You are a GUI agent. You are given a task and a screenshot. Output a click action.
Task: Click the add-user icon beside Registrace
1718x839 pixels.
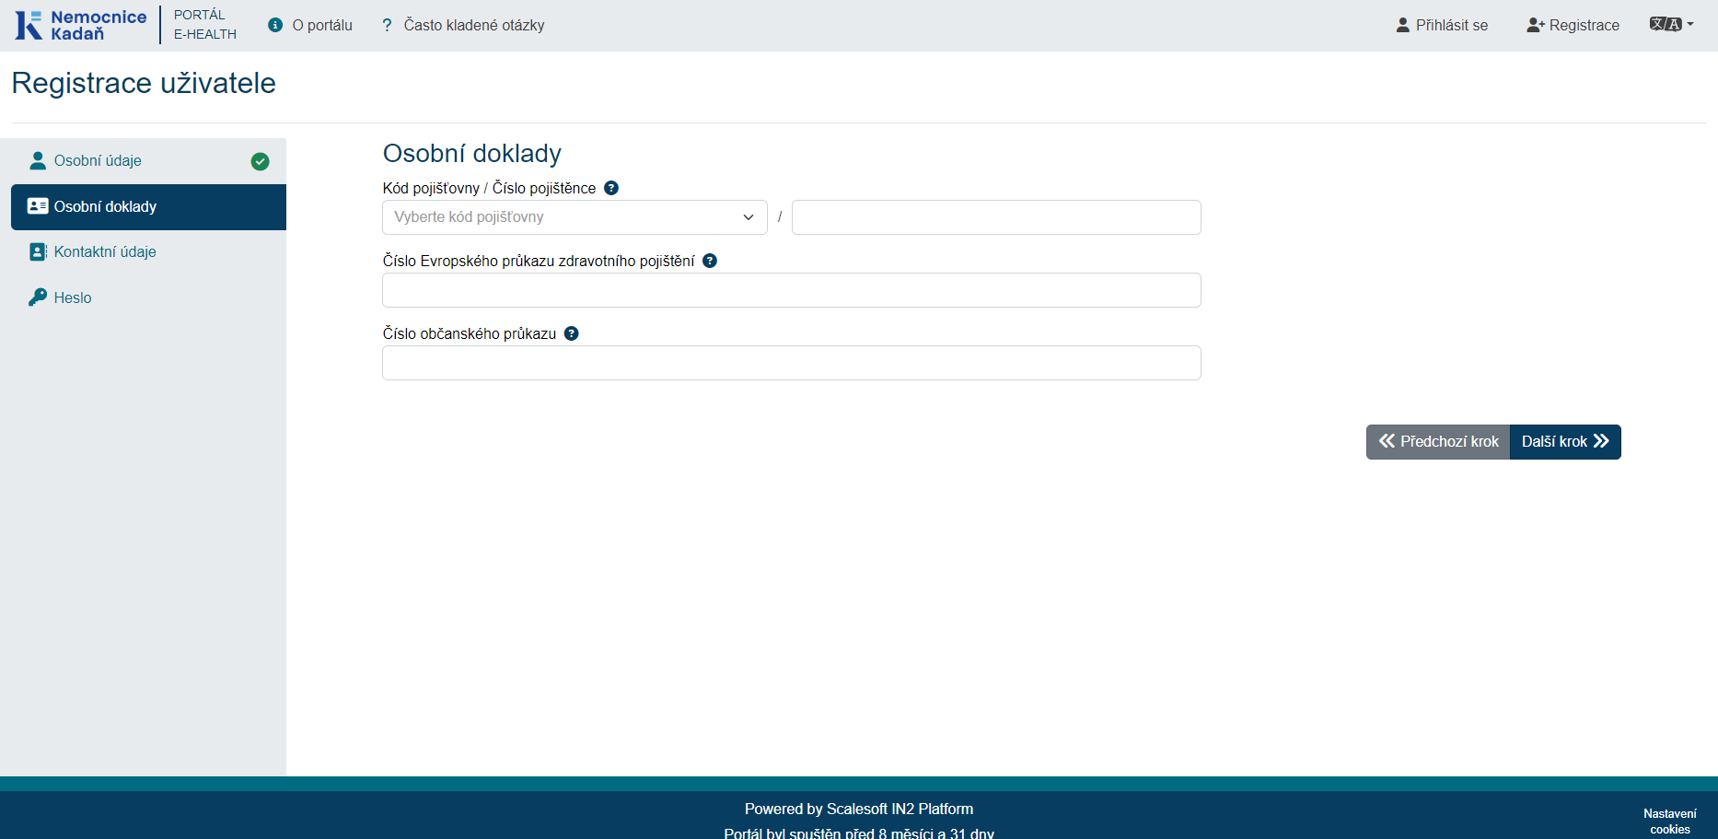click(x=1535, y=25)
